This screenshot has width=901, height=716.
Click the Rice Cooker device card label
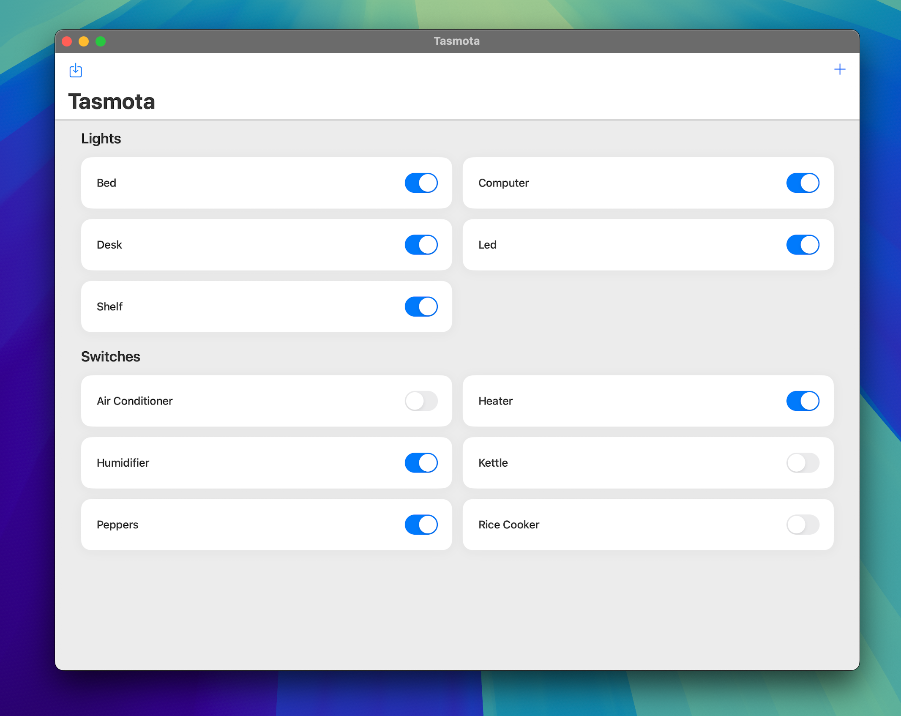click(508, 525)
